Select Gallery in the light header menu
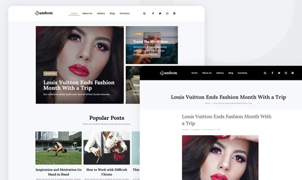 click(x=101, y=13)
